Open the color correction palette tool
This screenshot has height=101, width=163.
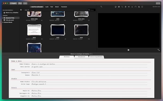119,7
